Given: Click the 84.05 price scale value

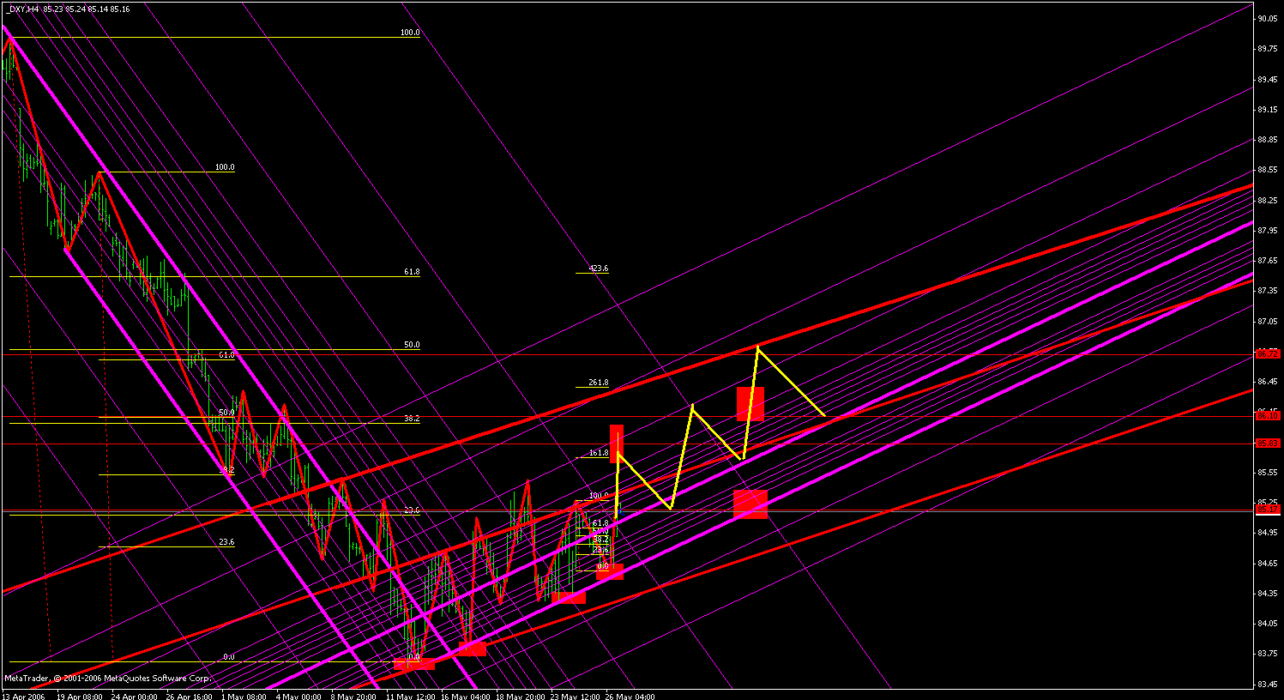Looking at the screenshot, I should coord(1269,624).
